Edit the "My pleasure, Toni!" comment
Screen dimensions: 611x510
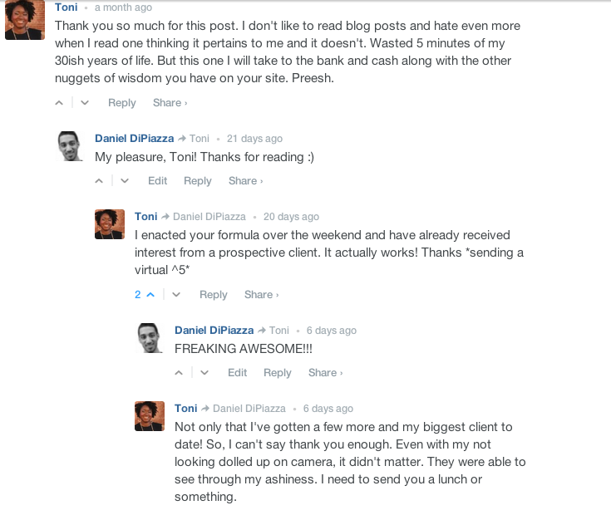(x=157, y=181)
